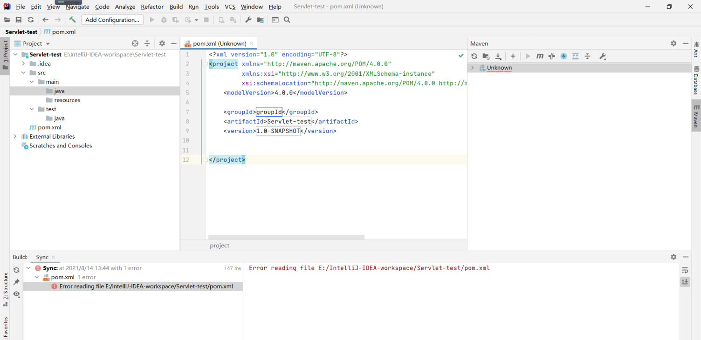
Task: Hide the Maven panel with its minus icon
Action: coord(686,43)
